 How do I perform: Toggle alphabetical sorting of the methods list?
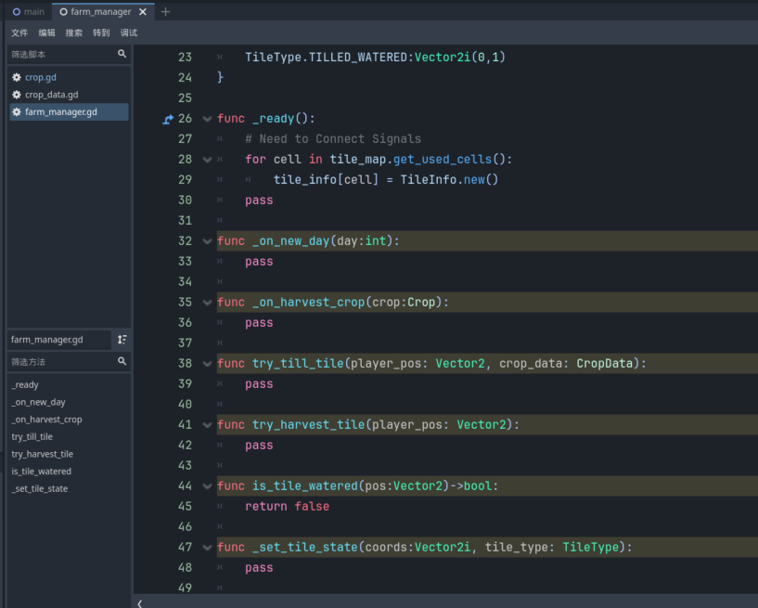pyautogui.click(x=122, y=340)
